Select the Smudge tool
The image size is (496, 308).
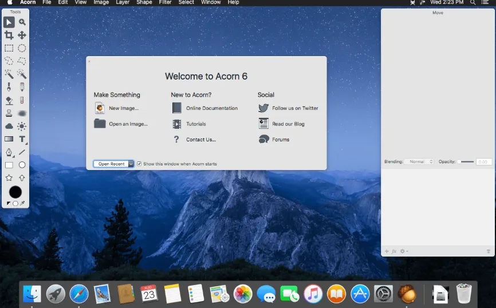click(22, 113)
